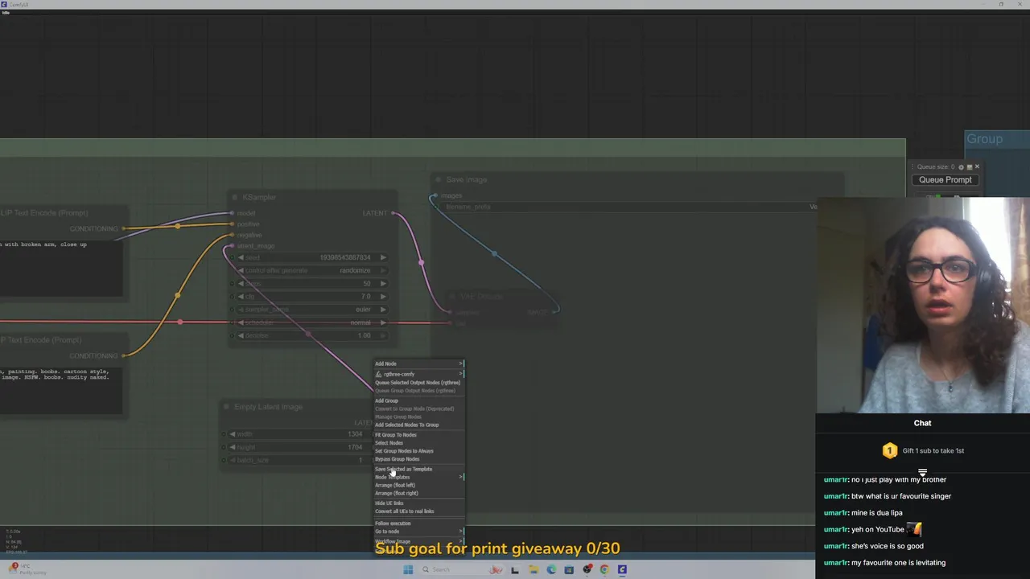Collapse the KSampler node via title dot
Viewport: 1030px width, 579px height.
(235, 197)
